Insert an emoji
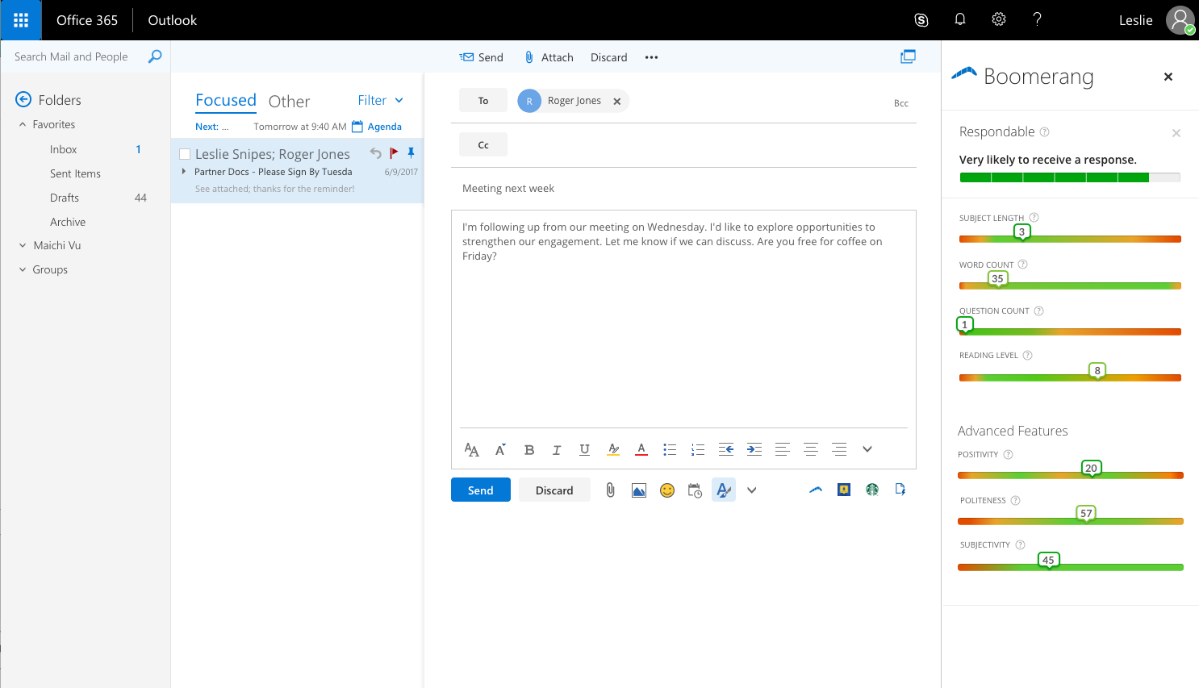This screenshot has height=688, width=1199. coord(667,490)
